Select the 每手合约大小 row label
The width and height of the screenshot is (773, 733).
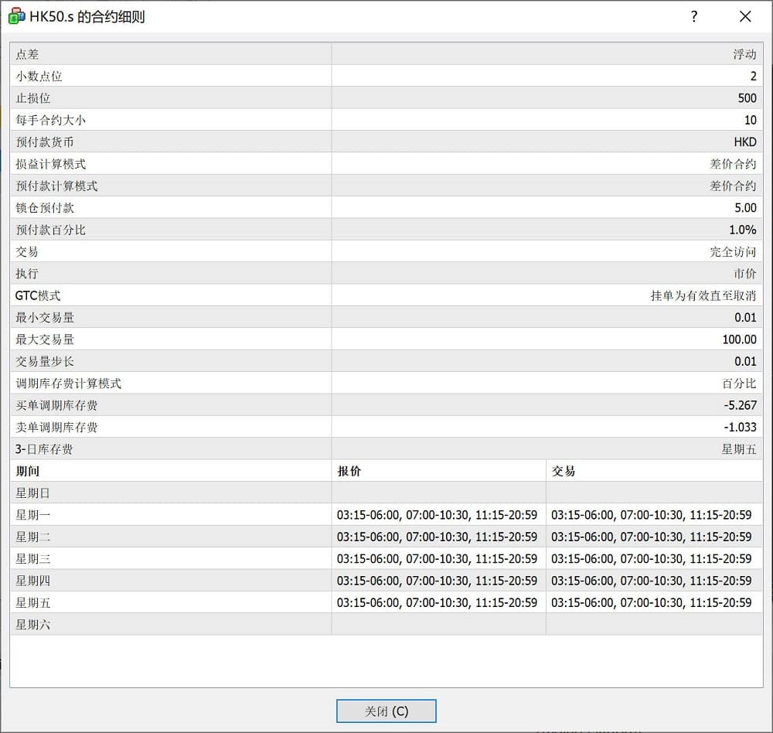pos(51,120)
